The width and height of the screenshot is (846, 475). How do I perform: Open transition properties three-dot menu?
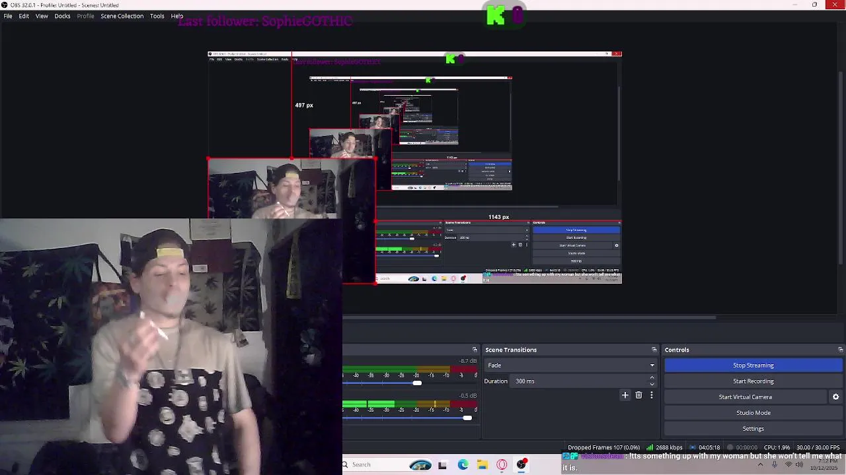651,395
